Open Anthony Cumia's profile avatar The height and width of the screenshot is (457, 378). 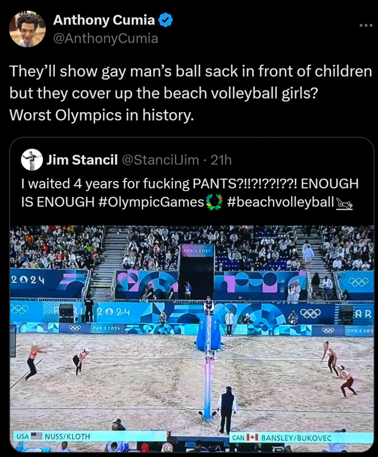coord(27,29)
